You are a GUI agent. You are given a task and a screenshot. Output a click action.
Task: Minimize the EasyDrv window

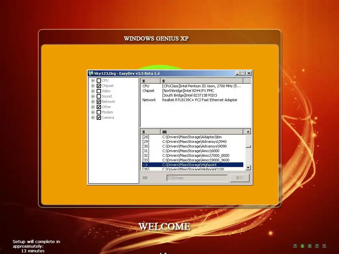point(237,73)
